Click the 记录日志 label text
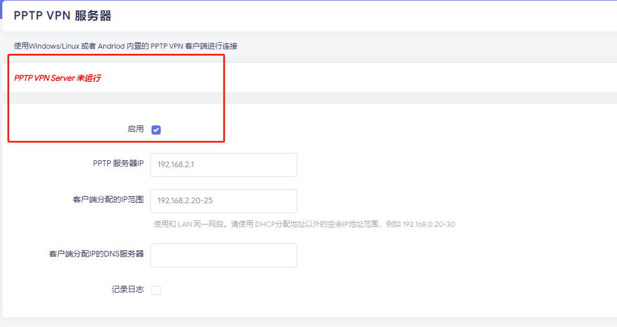This screenshot has width=617, height=327. pos(127,290)
